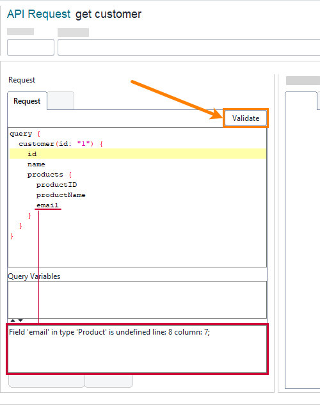Screen dimensions: 320x405
Task: Click the up arrow splitter icon
Action: click(13, 321)
